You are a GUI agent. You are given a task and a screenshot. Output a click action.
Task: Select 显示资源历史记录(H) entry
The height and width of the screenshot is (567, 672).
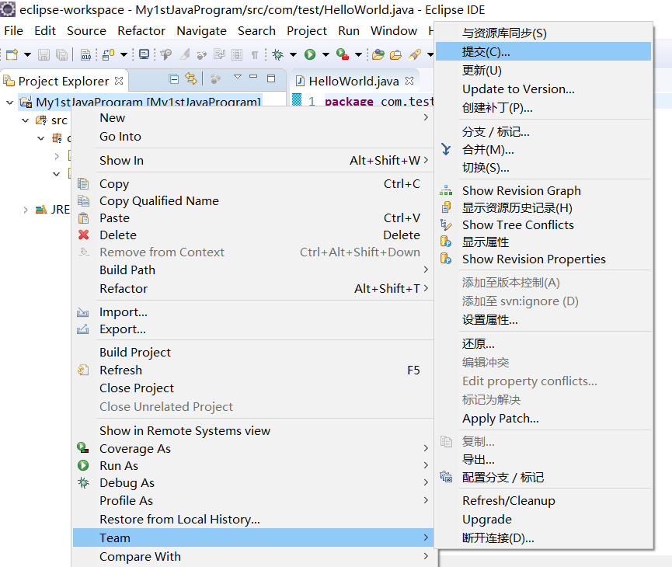pos(544,208)
